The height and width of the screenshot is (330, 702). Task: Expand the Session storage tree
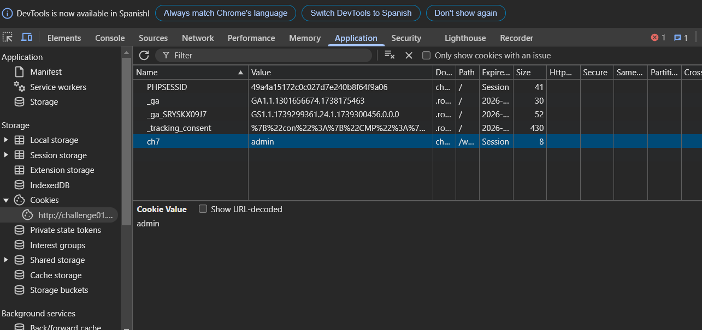click(x=6, y=155)
